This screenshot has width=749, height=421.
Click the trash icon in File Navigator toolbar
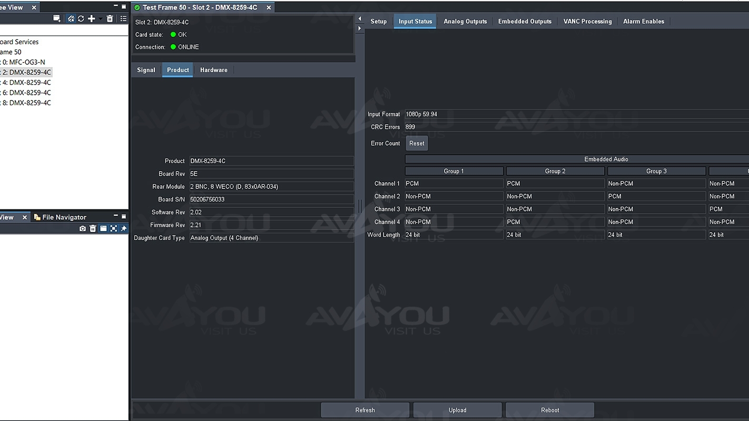click(x=93, y=228)
